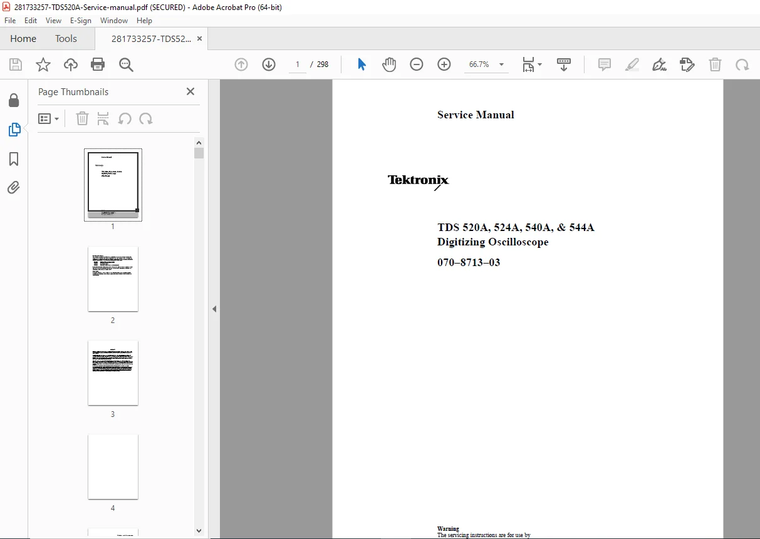760x539 pixels.
Task: Rotate pages counterclockwise in thumbnails panel
Action: pos(125,118)
